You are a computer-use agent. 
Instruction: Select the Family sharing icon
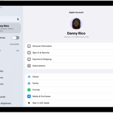click(x=29, y=83)
